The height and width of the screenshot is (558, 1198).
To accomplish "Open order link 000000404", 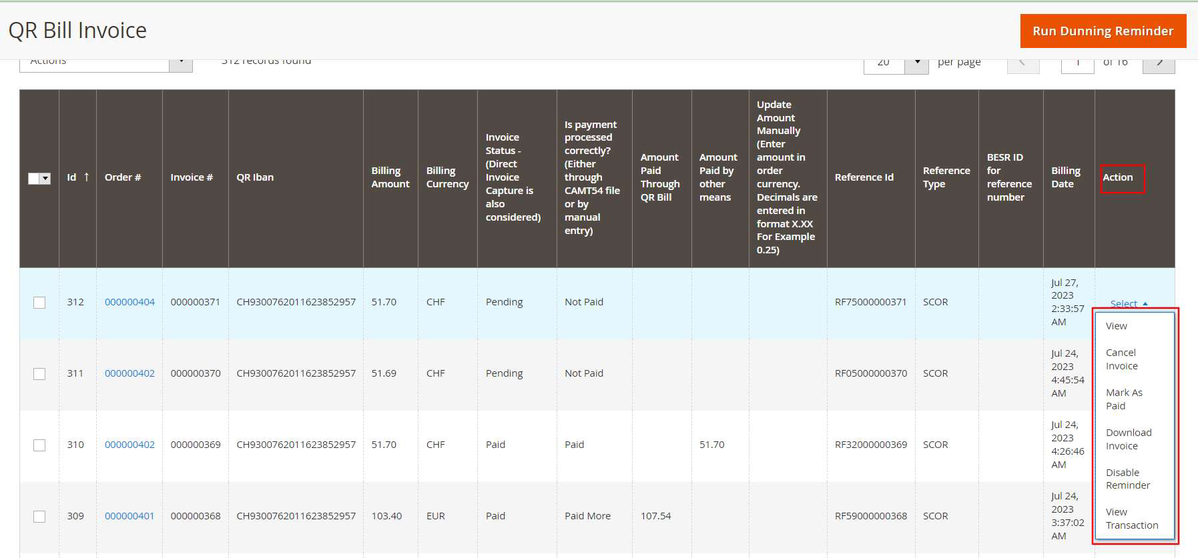I will coord(129,302).
